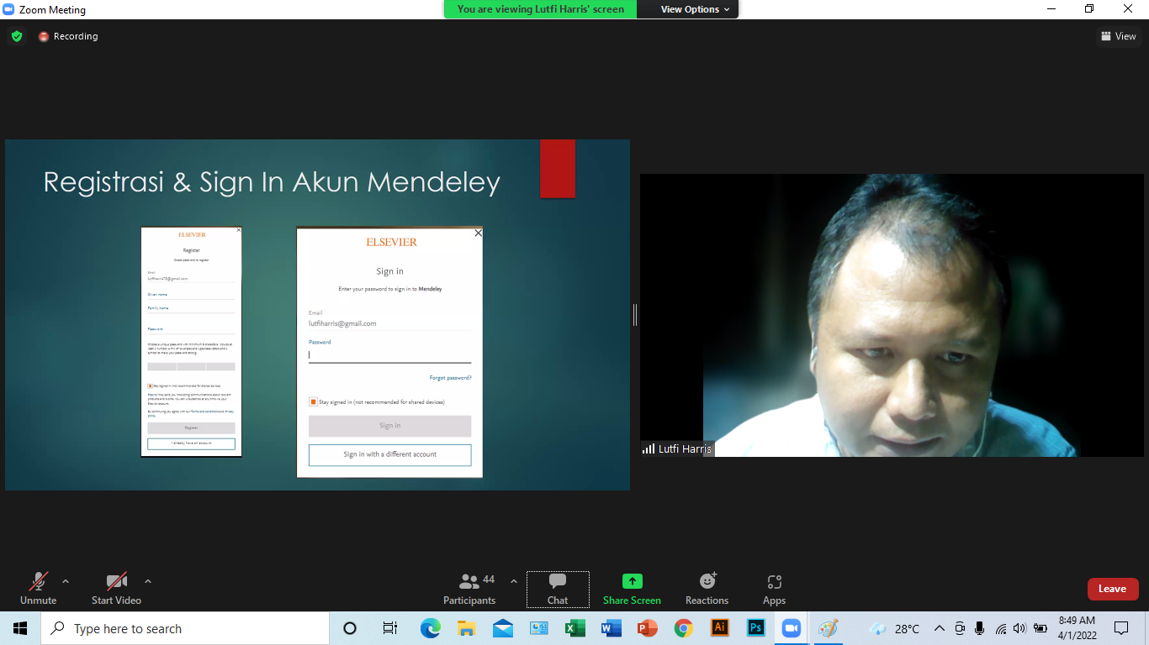Leave the Zoom meeting
Screen dimensions: 1149x645
(x=1112, y=589)
